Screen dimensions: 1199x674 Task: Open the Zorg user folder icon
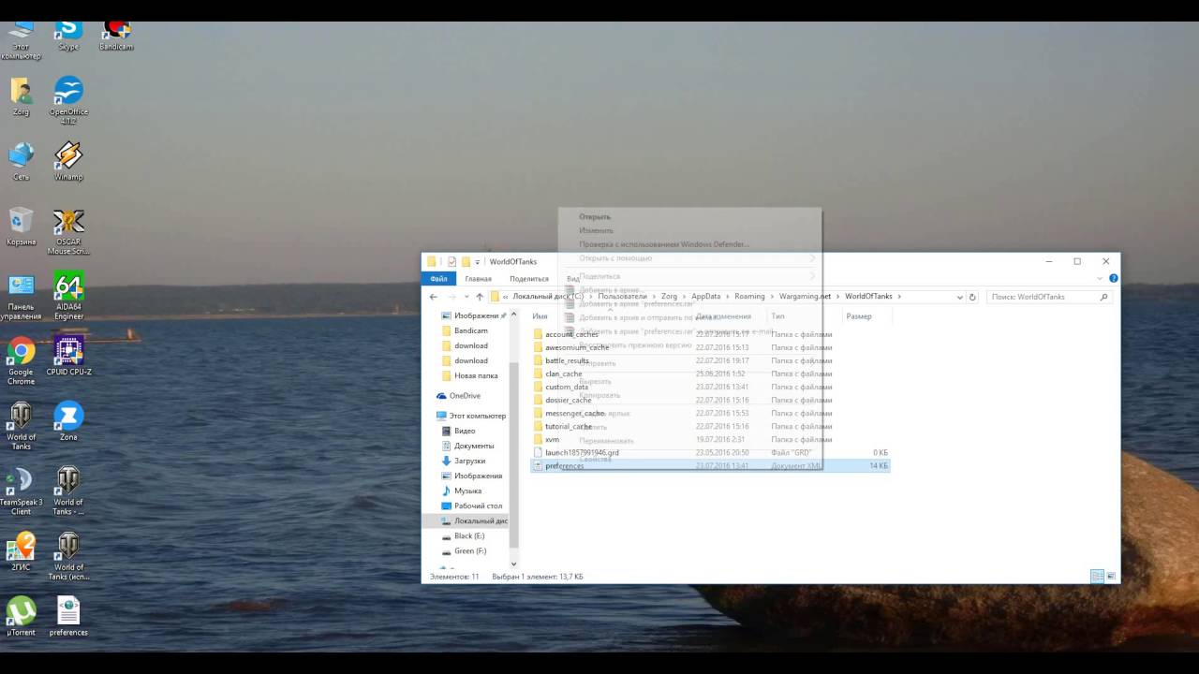point(21,97)
